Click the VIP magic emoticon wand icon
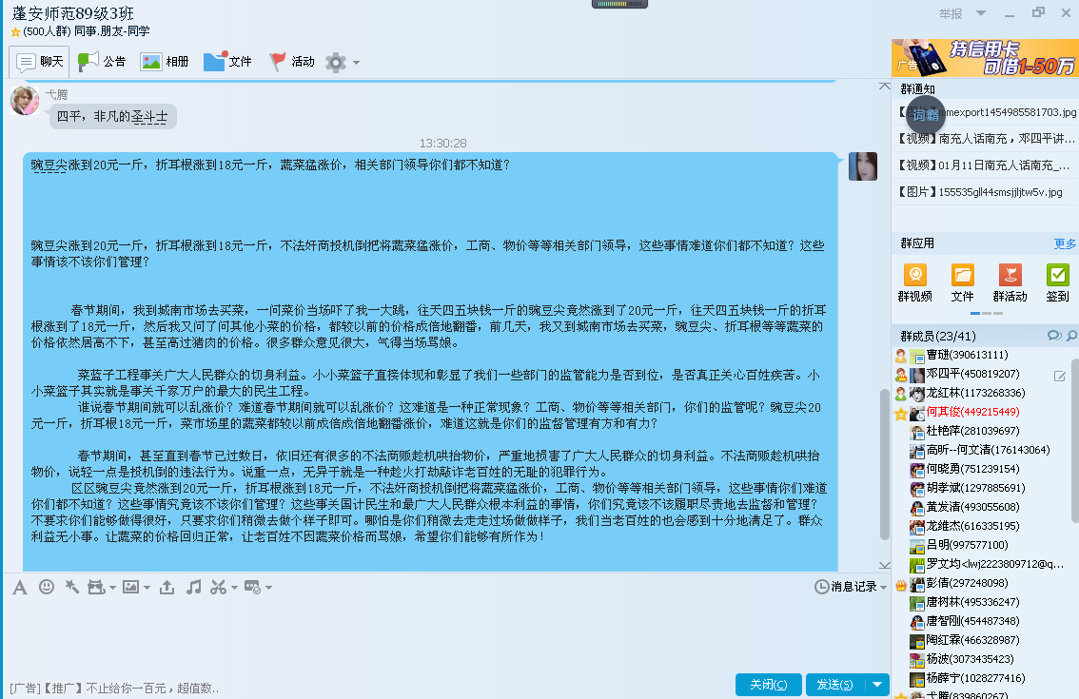The image size is (1079, 699). coord(71,588)
